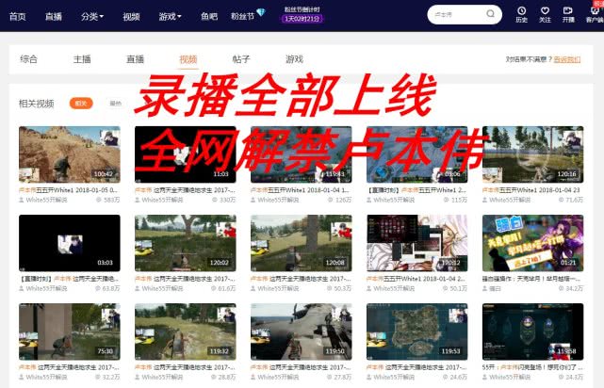Image resolution: width=604 pixels, height=388 pixels.
Task: Switch to the 直播 results tab
Action: [x=135, y=59]
